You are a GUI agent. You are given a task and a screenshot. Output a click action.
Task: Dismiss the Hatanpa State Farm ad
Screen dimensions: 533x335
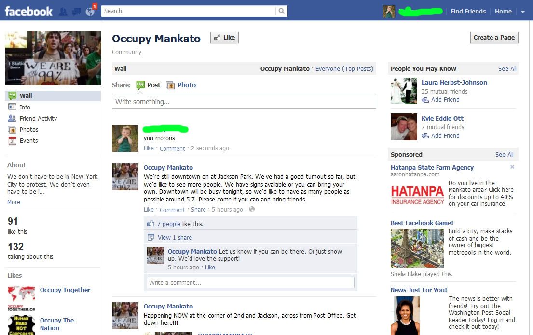pyautogui.click(x=512, y=167)
